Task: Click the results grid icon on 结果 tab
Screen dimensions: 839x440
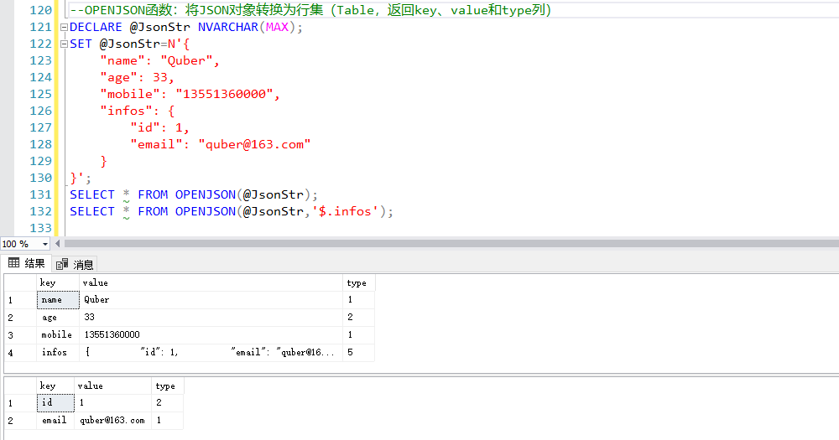Action: tap(14, 262)
